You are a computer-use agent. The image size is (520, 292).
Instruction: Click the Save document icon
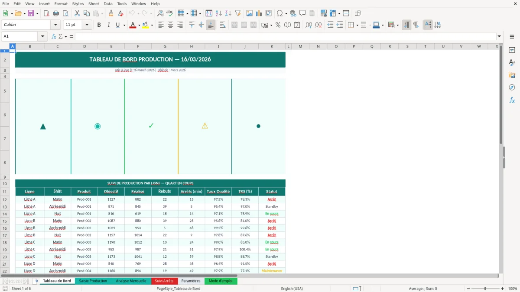pyautogui.click(x=31, y=13)
